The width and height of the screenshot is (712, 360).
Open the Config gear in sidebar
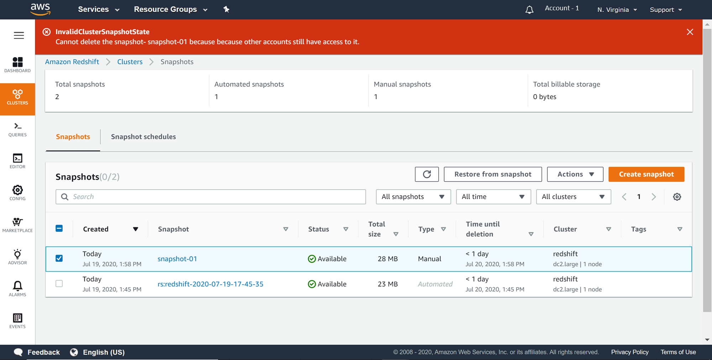pyautogui.click(x=17, y=193)
